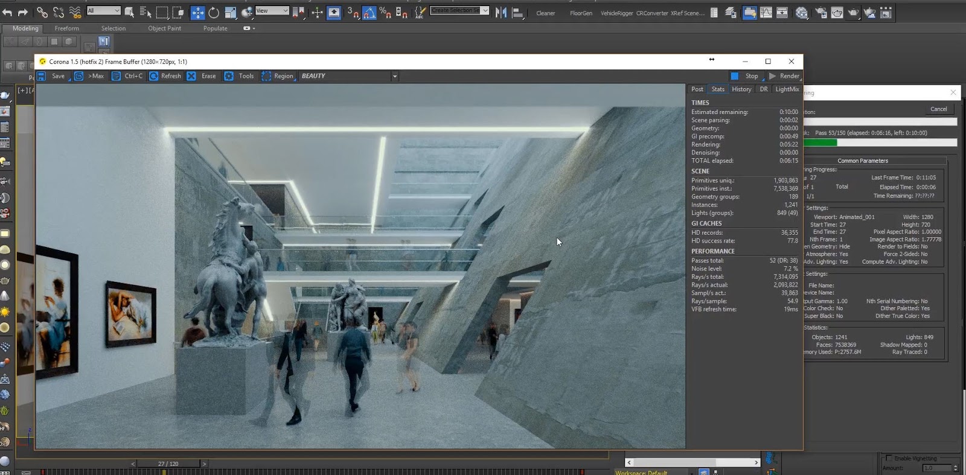
Task: Switch to the LightMix tab
Action: [787, 89]
